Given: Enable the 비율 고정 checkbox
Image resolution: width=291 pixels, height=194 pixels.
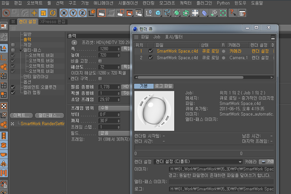Looking at the screenshot, I should tap(100, 61).
